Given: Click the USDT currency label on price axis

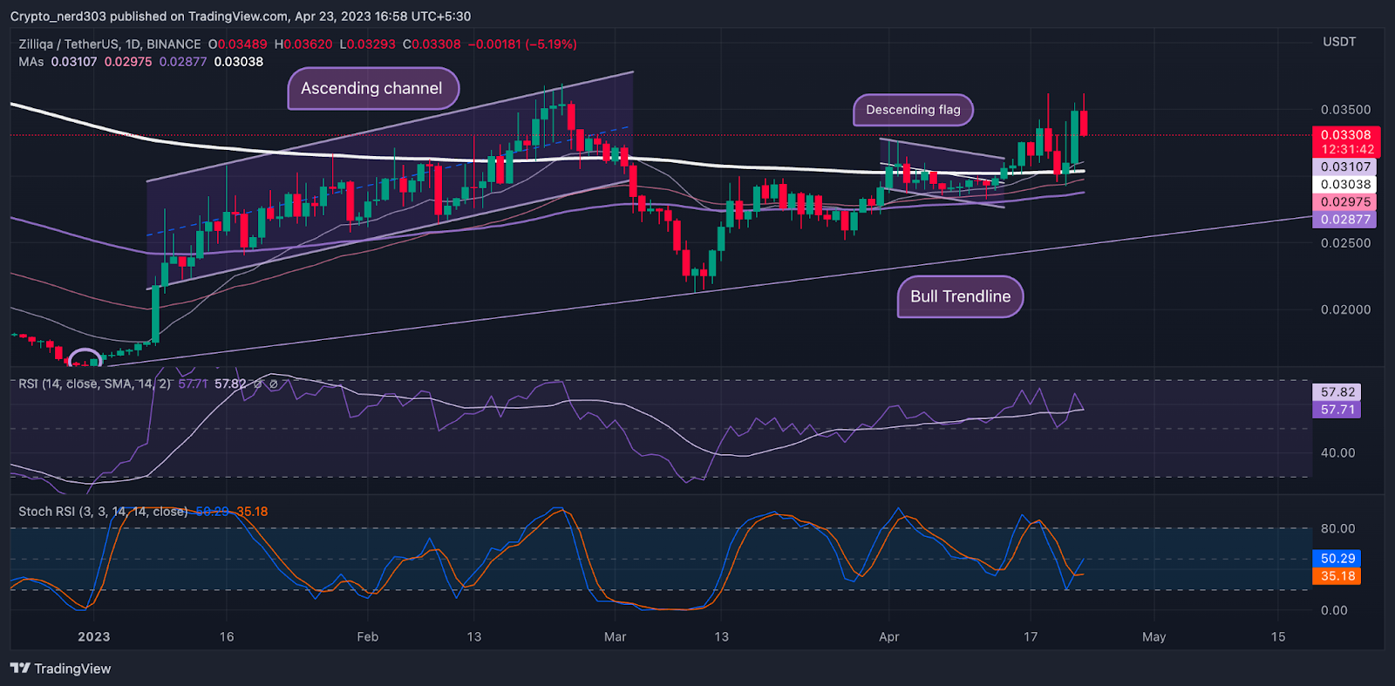Looking at the screenshot, I should point(1339,42).
